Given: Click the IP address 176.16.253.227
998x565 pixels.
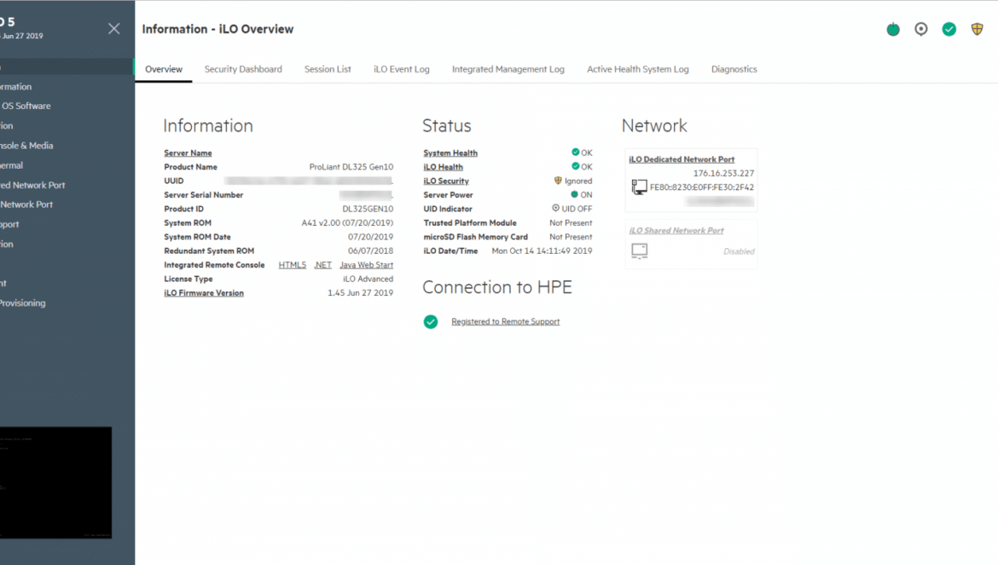Looking at the screenshot, I should click(x=723, y=174).
